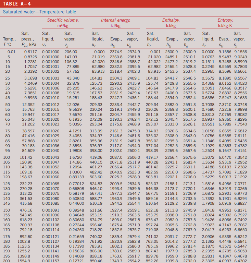Image resolution: width=251 pixels, height=263 pixels.
Task: Click the pressure value 415.68
Action: pos(26,203)
